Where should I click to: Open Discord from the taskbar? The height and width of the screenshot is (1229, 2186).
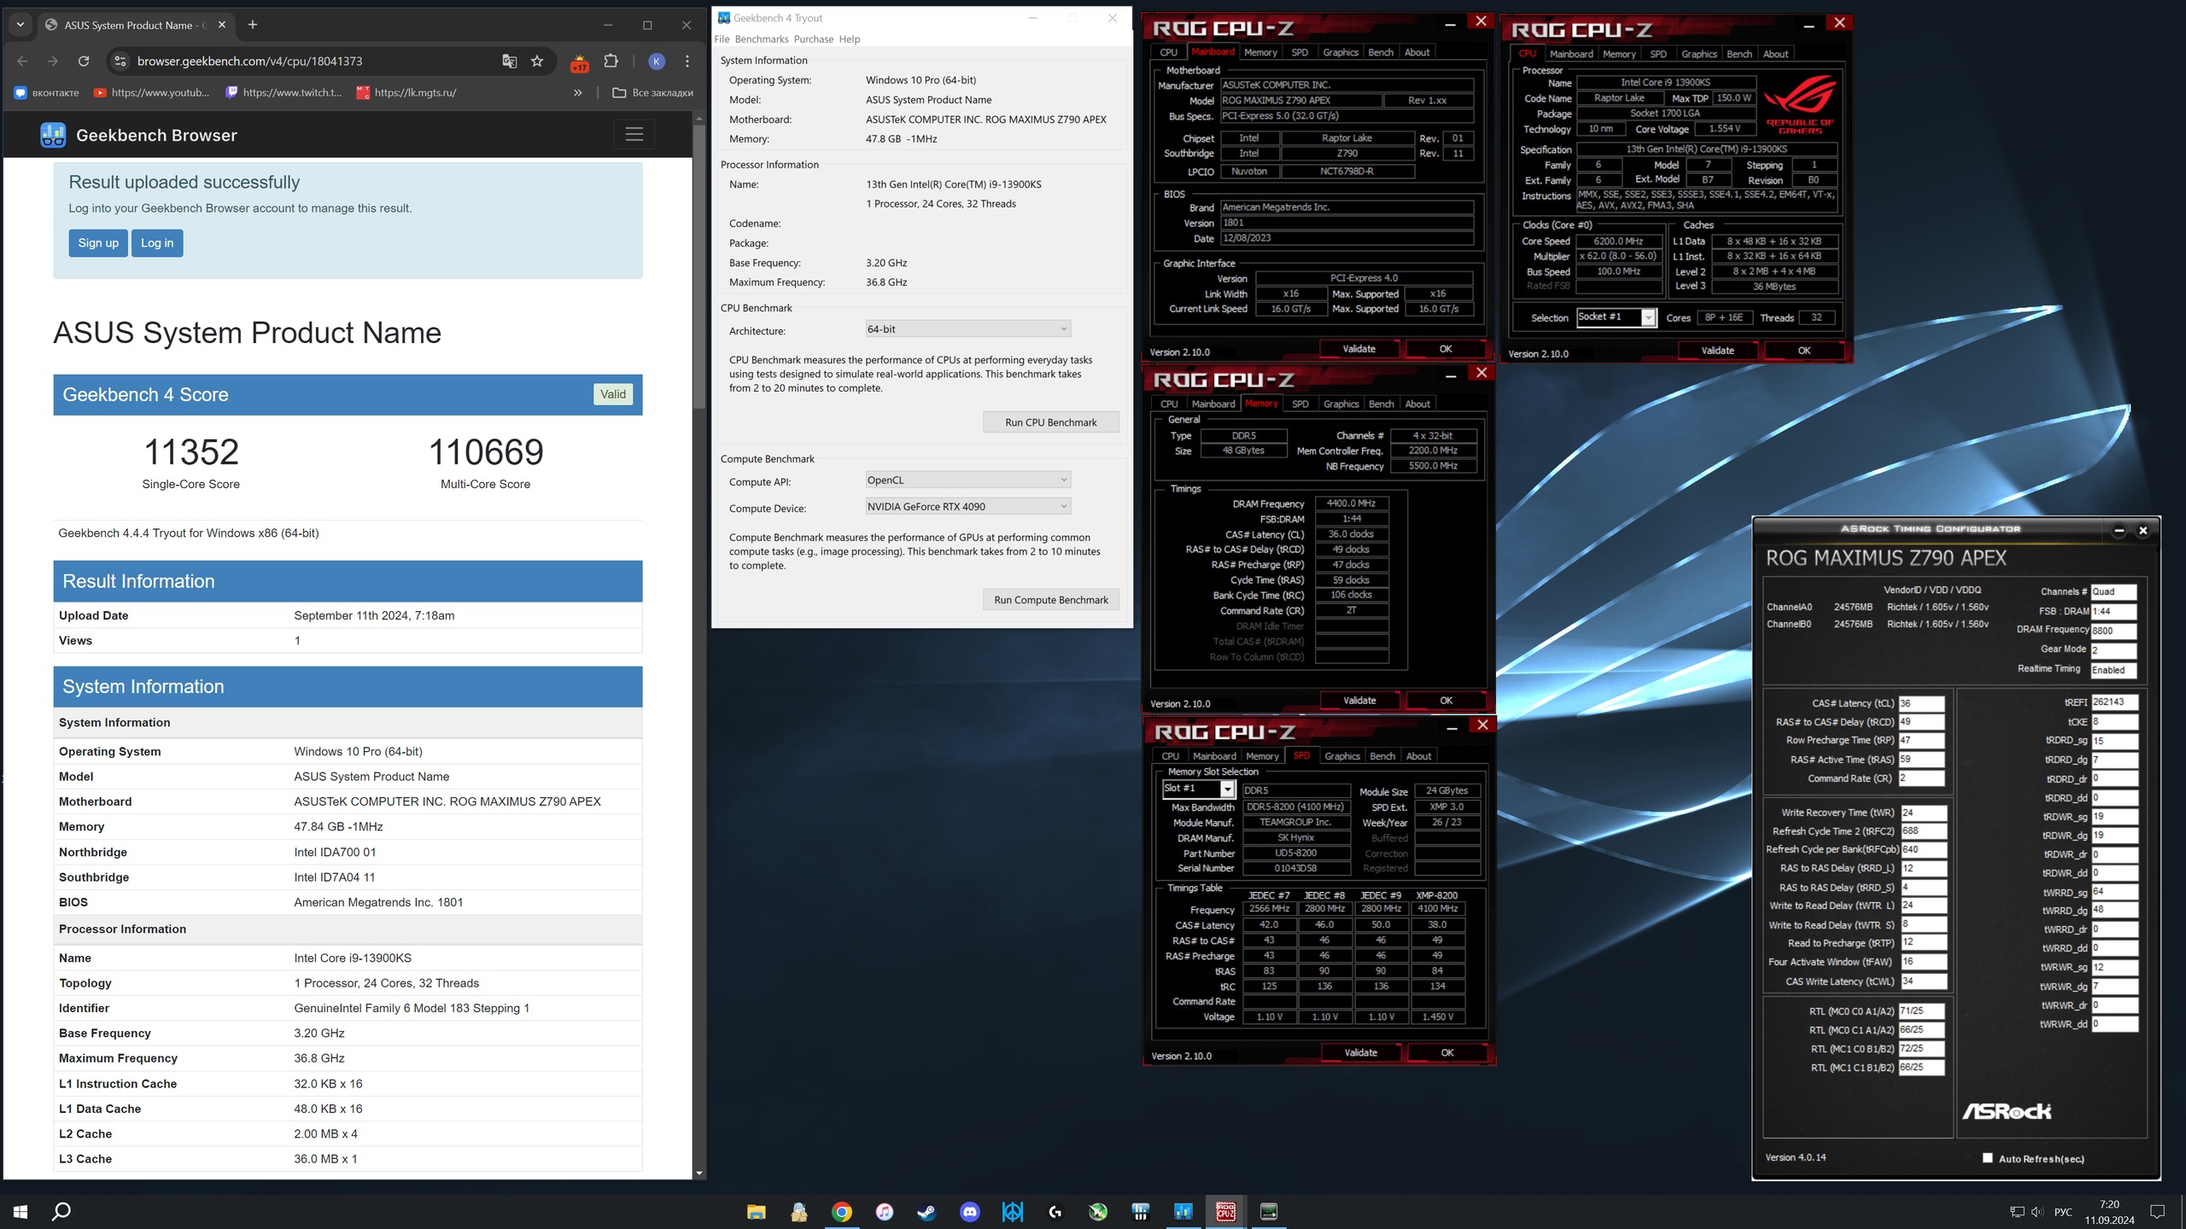click(x=969, y=1212)
